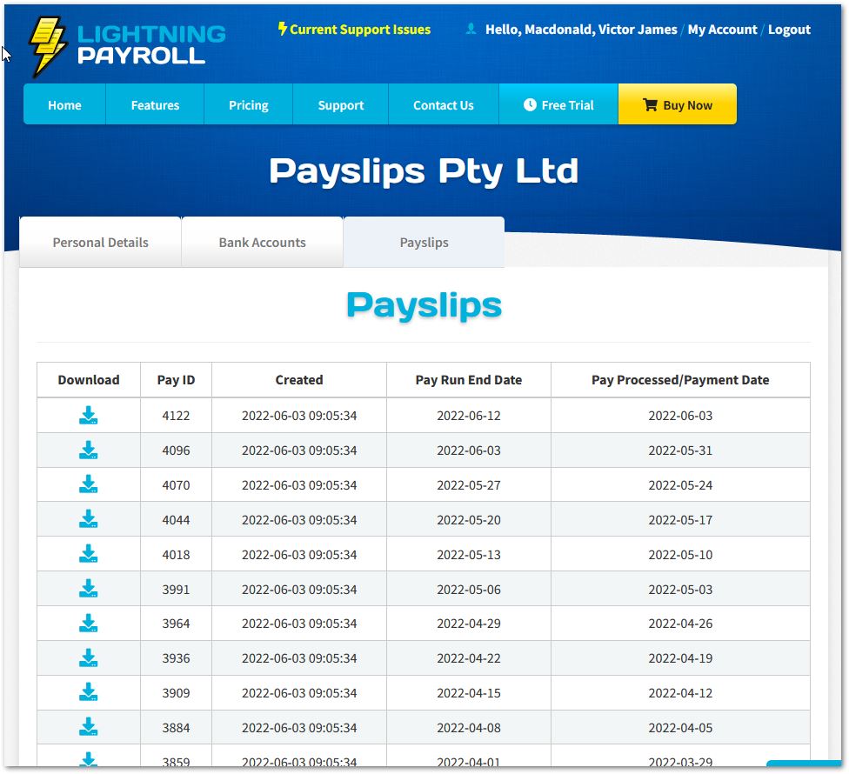
Task: Select Pay ID cell 4096
Action: [176, 450]
